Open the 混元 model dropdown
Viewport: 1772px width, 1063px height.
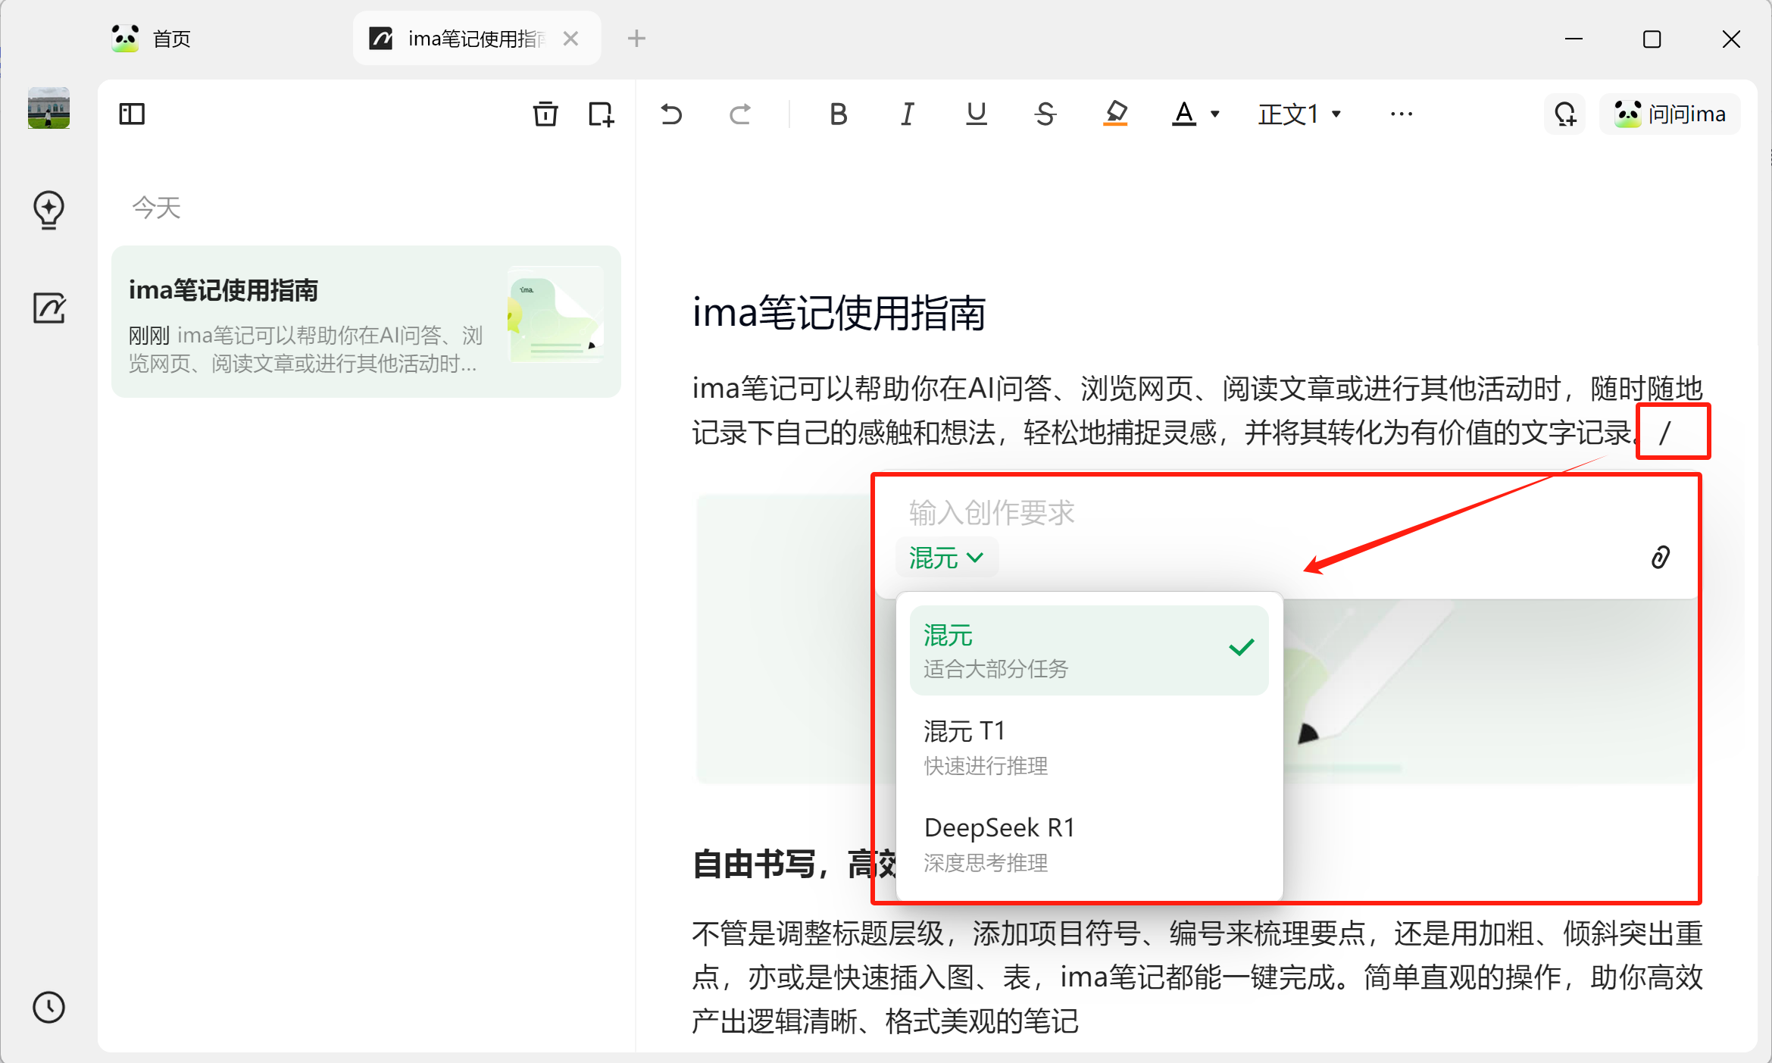pyautogui.click(x=946, y=558)
